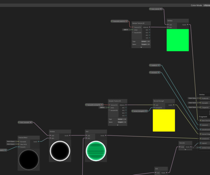
Task: Expand chevron on normal Sample Texture 2D node
Action: click(x=118, y=125)
